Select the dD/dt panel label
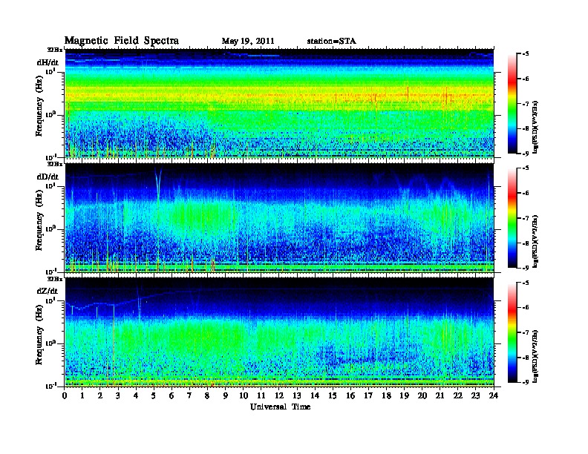Viewport: 588px width, 454px height. (x=48, y=177)
